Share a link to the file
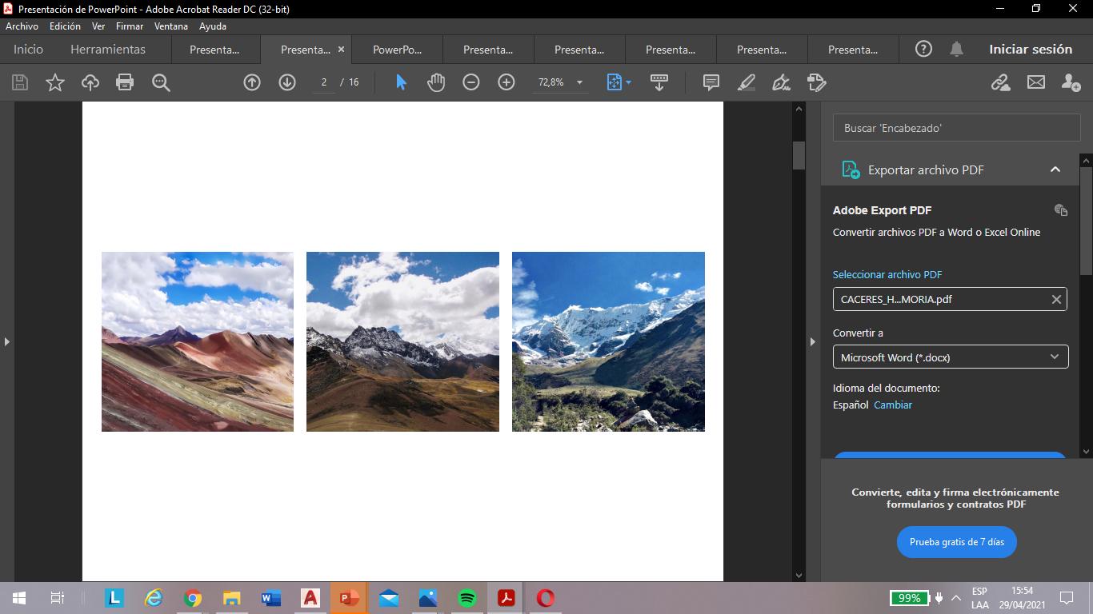Screen dimensions: 1093x614 click(x=1000, y=82)
